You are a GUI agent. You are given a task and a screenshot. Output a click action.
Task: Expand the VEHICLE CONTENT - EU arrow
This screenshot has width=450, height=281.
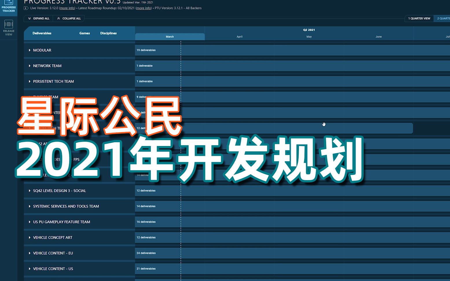30,253
